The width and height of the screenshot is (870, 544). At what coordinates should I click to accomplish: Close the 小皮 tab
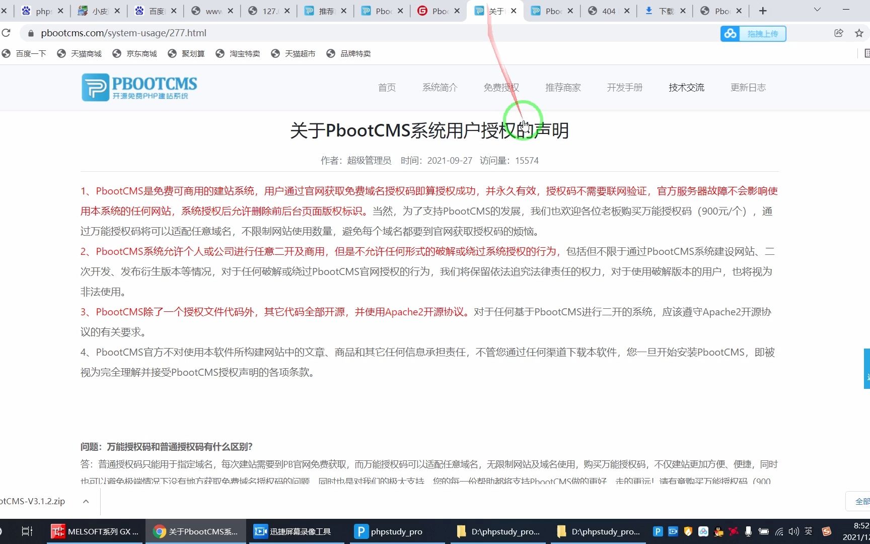pos(117,11)
